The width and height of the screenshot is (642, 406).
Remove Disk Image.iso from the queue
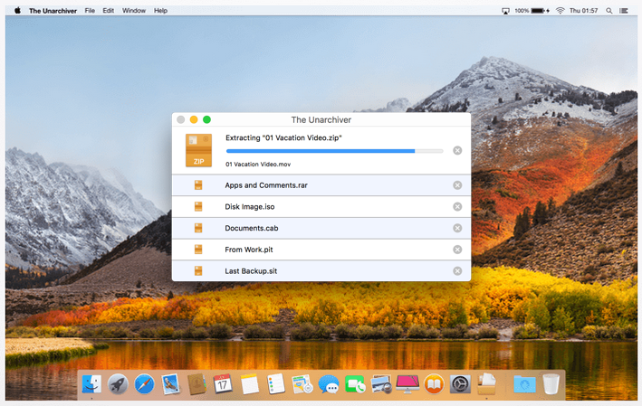457,206
